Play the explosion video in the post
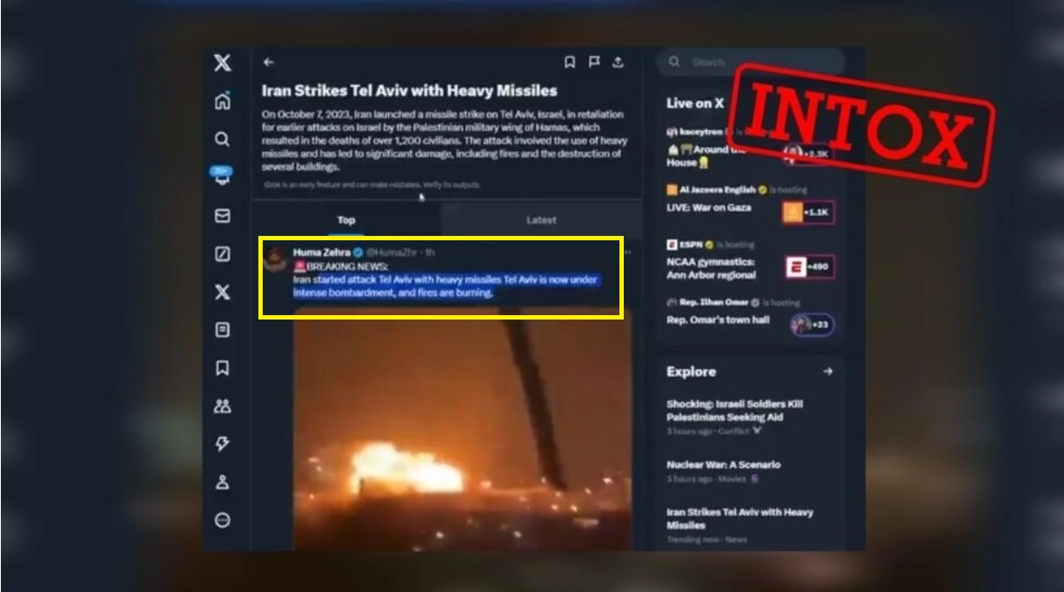The height and width of the screenshot is (592, 1064). [462, 428]
